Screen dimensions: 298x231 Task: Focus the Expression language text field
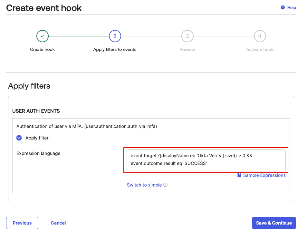tap(206, 160)
